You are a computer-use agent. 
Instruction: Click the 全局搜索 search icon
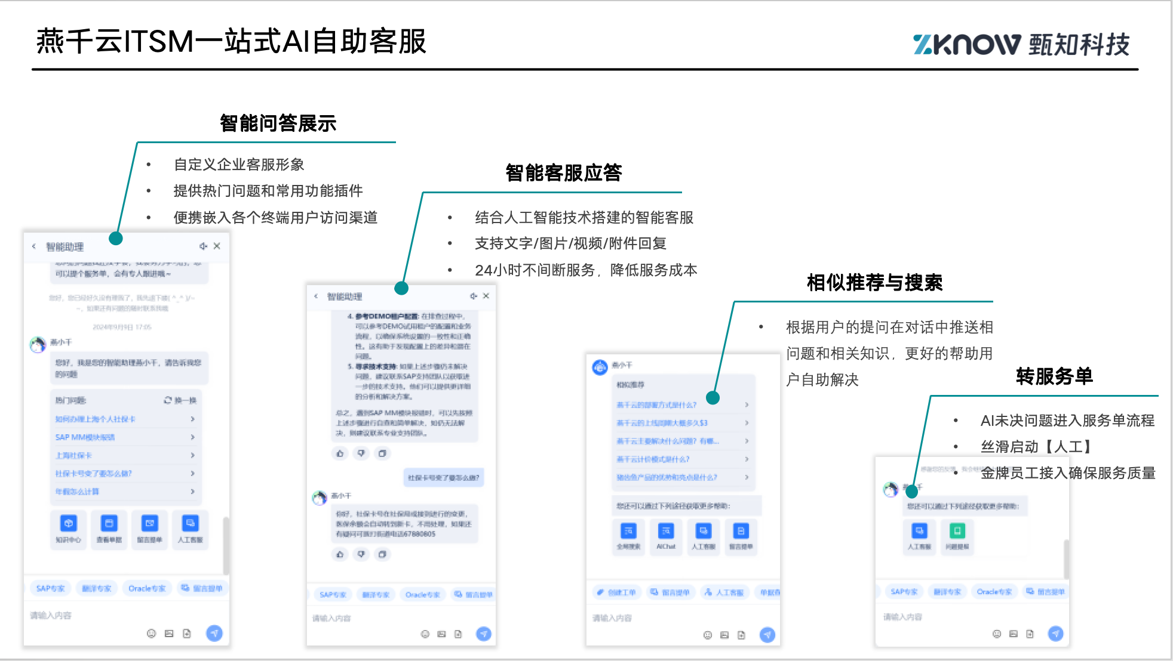628,531
